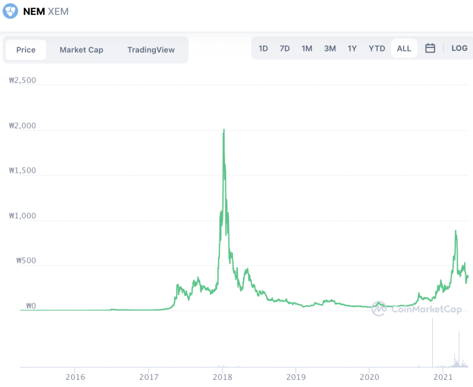Click the 2019 x-axis label
Viewport: 473px width, 387px height.
click(296, 377)
